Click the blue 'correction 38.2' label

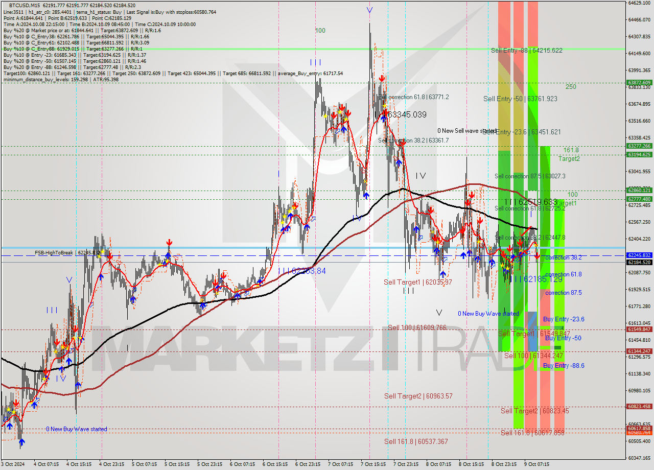[563, 258]
